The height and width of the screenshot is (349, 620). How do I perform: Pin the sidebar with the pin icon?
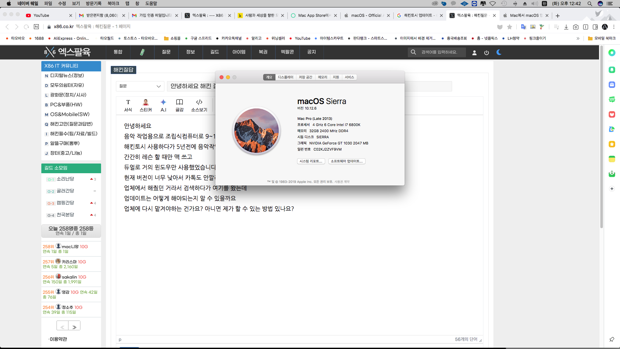coord(612,339)
